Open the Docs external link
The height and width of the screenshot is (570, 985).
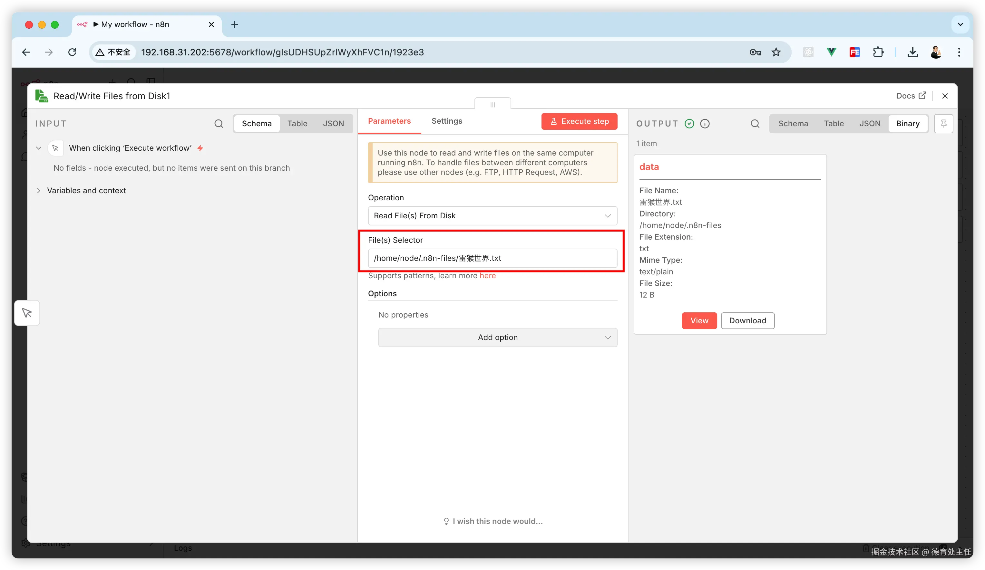click(x=911, y=96)
